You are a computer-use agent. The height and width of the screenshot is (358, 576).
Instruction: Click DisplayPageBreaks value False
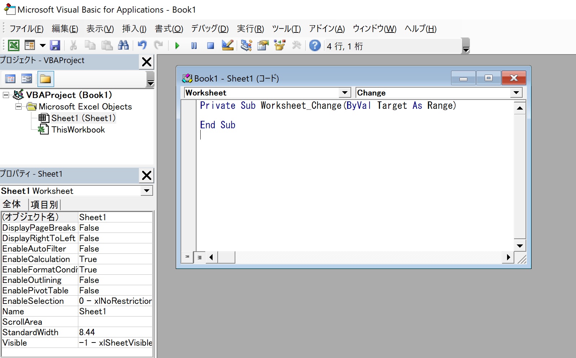(x=115, y=228)
